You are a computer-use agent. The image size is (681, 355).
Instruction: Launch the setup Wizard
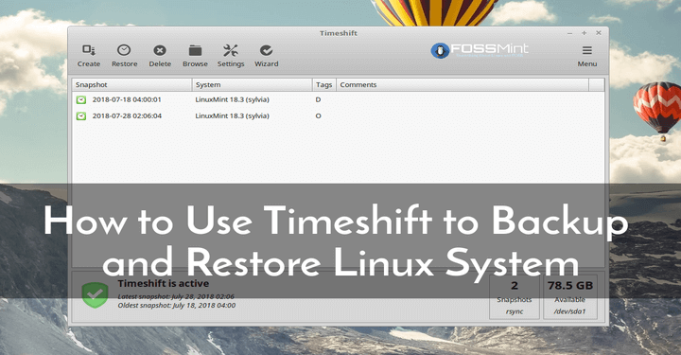coord(266,56)
